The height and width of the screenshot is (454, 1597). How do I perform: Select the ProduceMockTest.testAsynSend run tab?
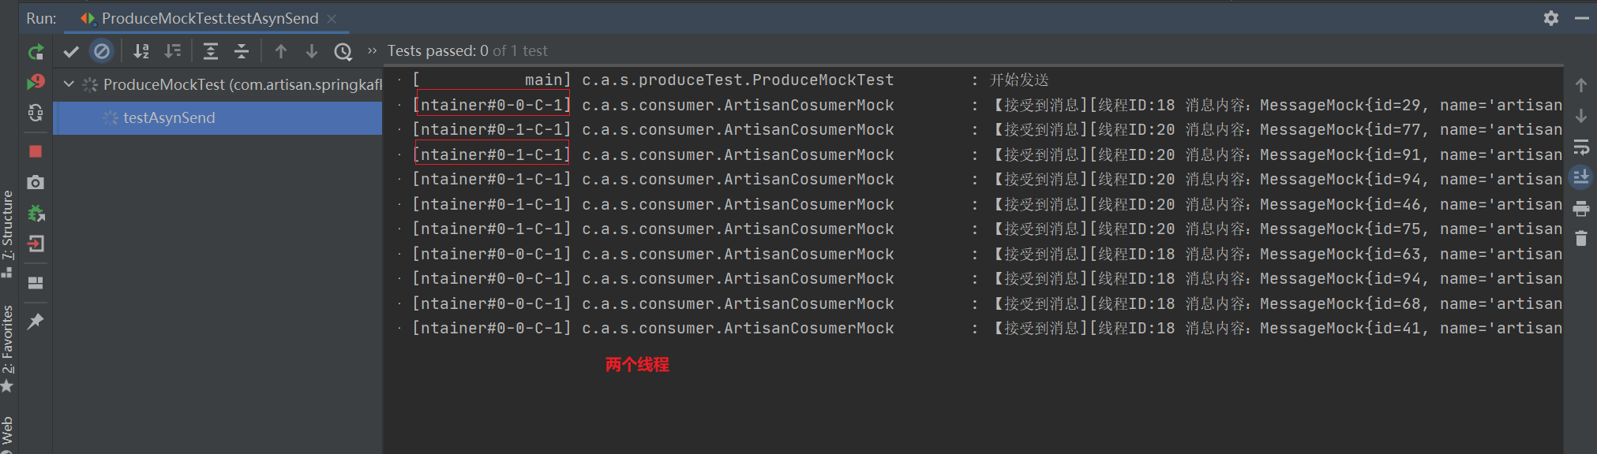pos(209,18)
